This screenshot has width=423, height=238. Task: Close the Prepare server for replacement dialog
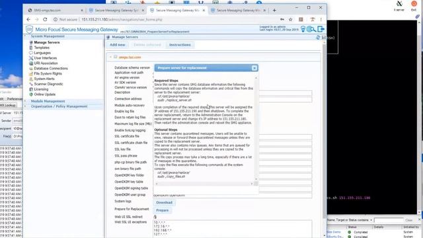[254, 68]
